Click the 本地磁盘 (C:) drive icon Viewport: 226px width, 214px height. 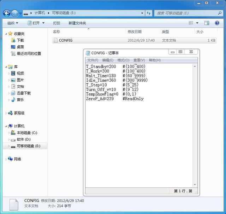pyautogui.click(x=13, y=133)
